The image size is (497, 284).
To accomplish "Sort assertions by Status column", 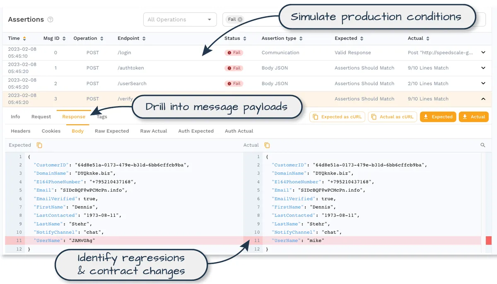I will click(x=245, y=39).
